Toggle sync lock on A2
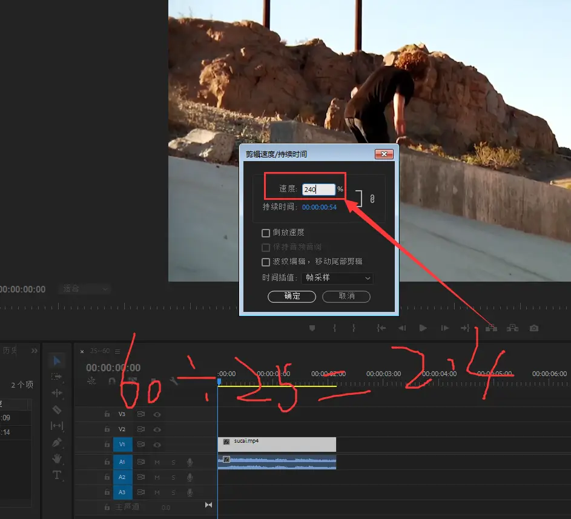Viewport: 571px width, 519px height. 141,477
